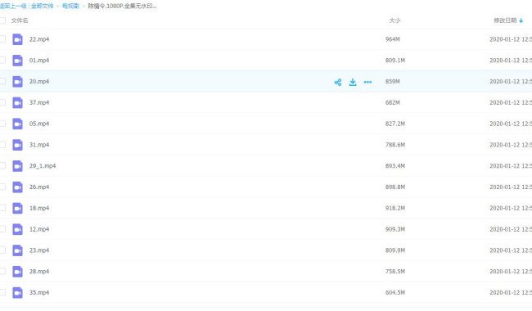Open file name 28.mp4
The width and height of the screenshot is (532, 311).
(39, 272)
